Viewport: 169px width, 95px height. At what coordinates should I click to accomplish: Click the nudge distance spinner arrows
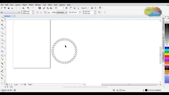click(x=80, y=12)
